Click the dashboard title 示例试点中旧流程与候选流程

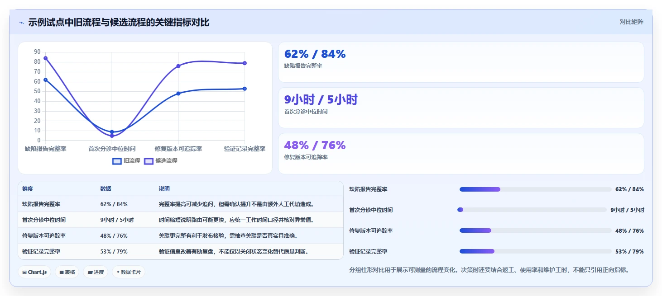point(119,23)
